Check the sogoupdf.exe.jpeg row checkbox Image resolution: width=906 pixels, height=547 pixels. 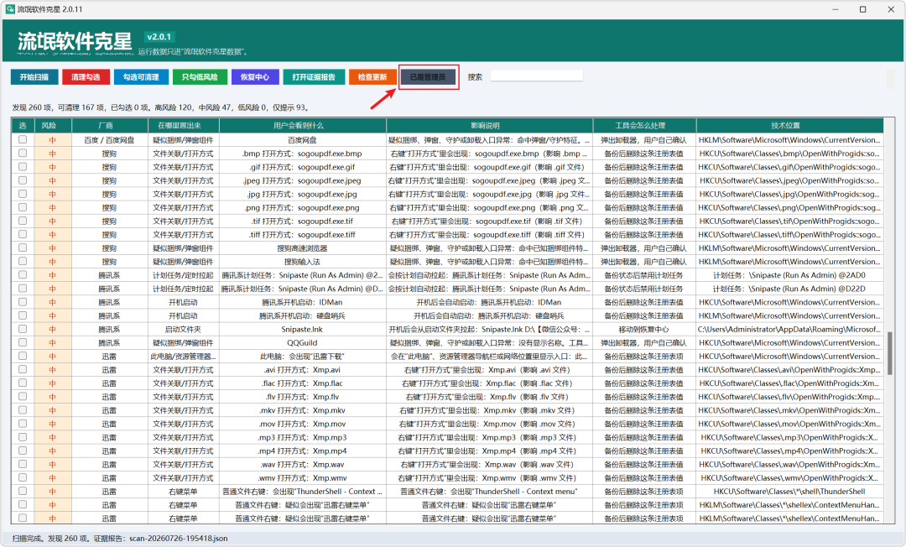click(x=23, y=180)
